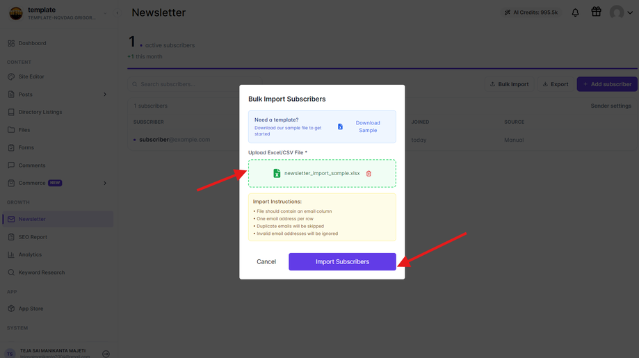
Task: Click the Search subscribers field
Action: 195,84
